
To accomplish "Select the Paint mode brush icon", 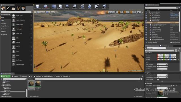I will pyautogui.click(x=8, y=8).
